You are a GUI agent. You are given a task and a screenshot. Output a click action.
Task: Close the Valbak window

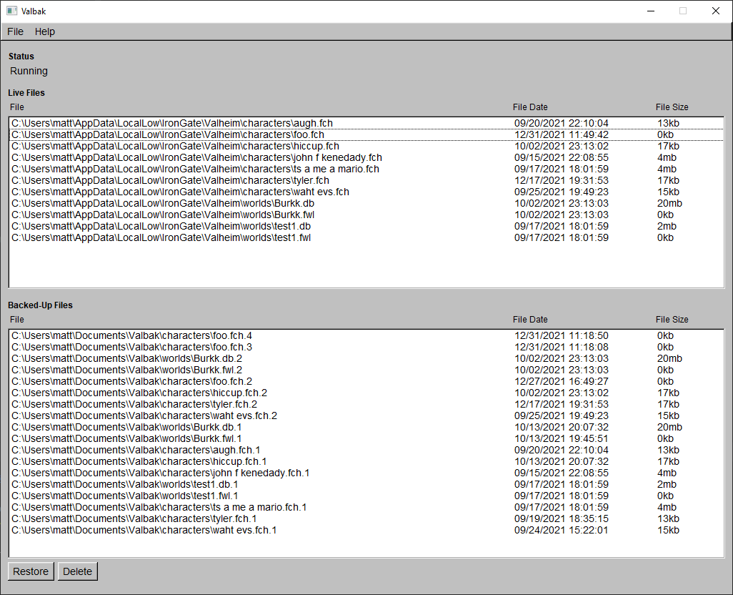(716, 11)
